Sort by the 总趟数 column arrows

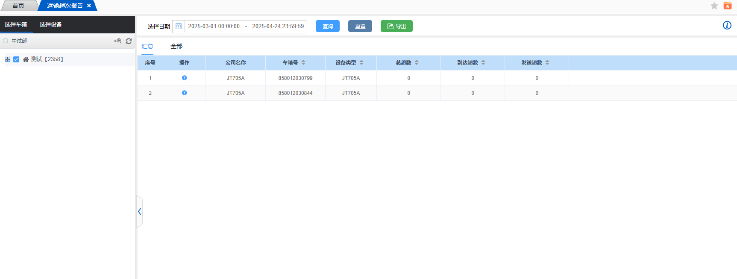(417, 62)
